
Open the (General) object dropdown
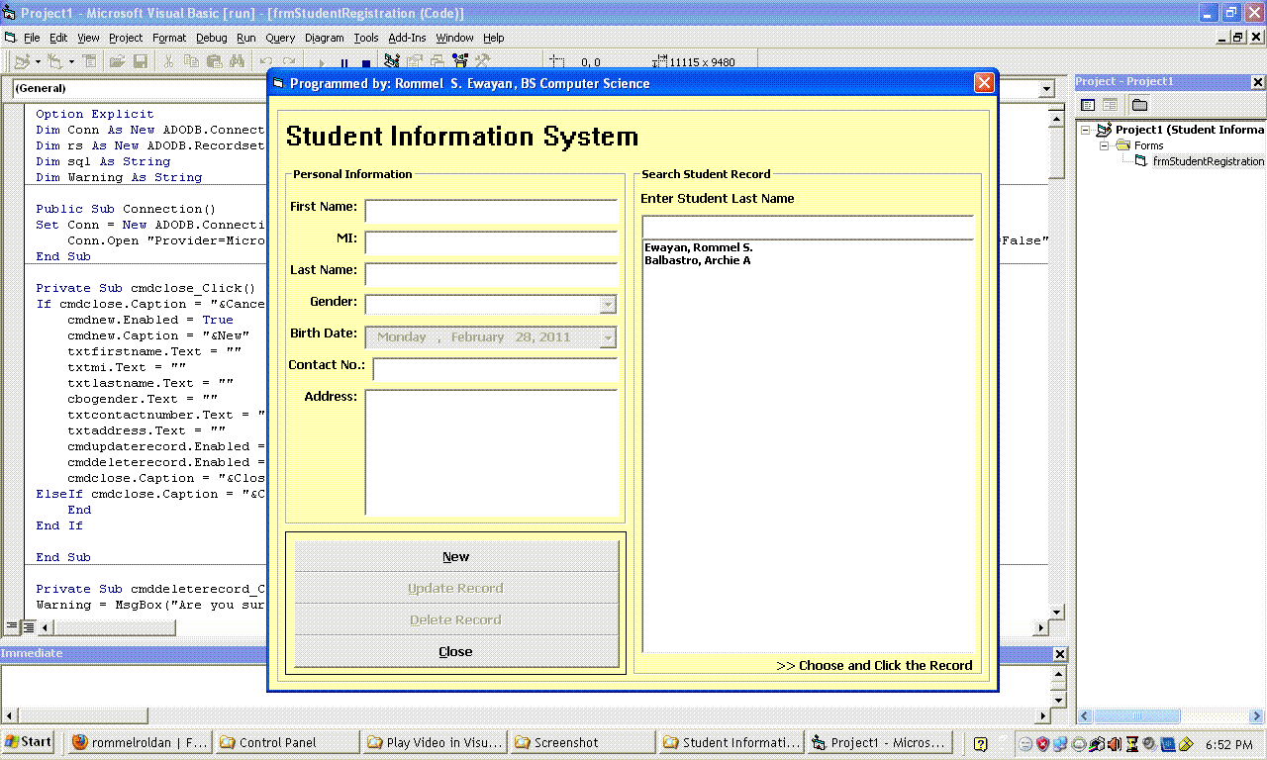[x=139, y=89]
